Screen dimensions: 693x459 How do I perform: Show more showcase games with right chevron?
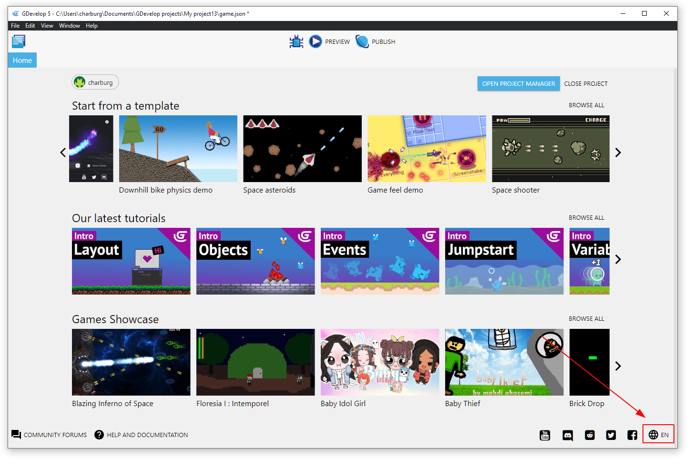618,366
